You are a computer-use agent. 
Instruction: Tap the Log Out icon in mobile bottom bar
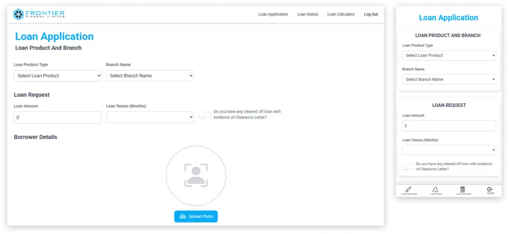point(490,189)
